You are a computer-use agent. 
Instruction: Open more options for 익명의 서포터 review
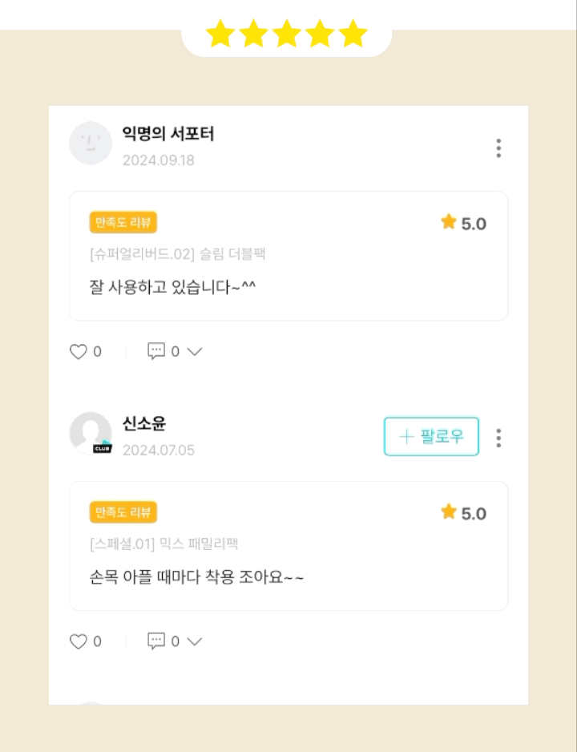click(x=498, y=148)
